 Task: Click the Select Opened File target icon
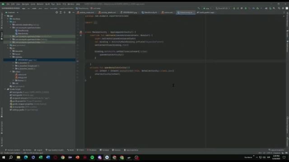(x=56, y=13)
